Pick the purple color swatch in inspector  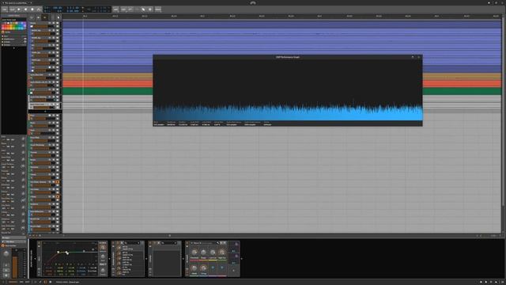(x=25, y=23)
